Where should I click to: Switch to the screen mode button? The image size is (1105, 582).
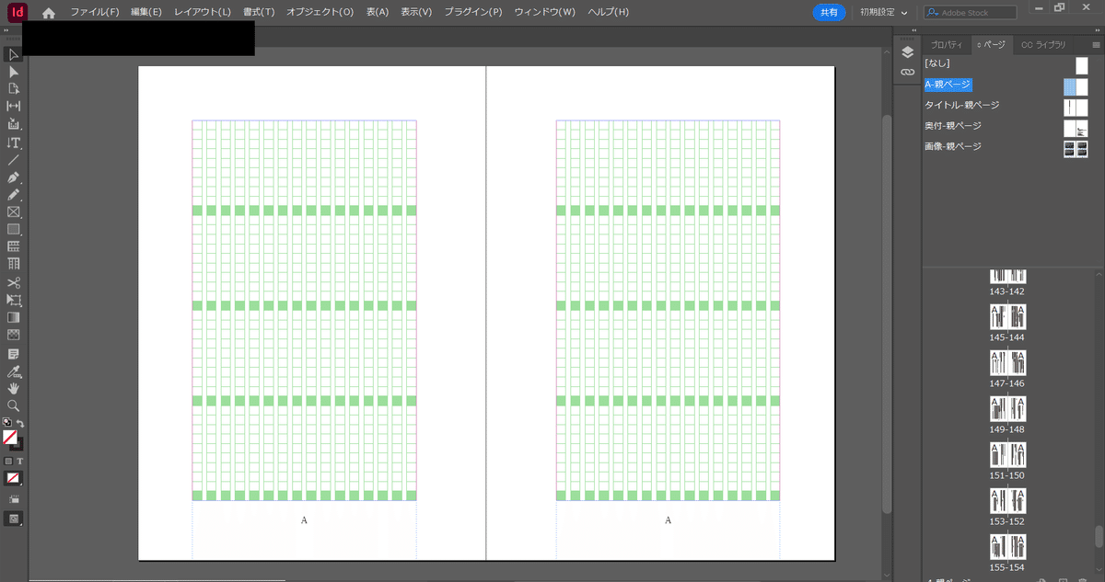click(14, 519)
